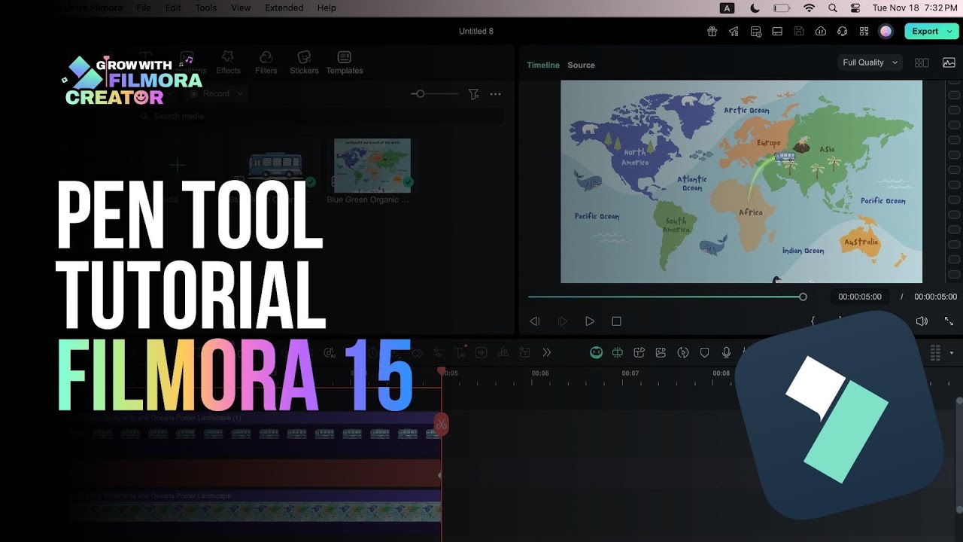
Task: Click the timeline ruler at 00:07
Action: [x=630, y=373]
